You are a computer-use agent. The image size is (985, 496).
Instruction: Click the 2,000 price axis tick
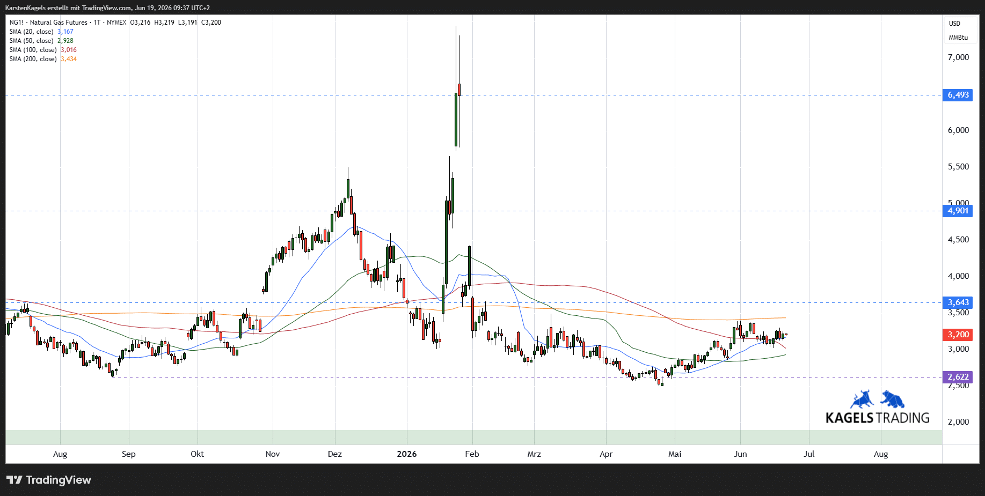pyautogui.click(x=958, y=422)
